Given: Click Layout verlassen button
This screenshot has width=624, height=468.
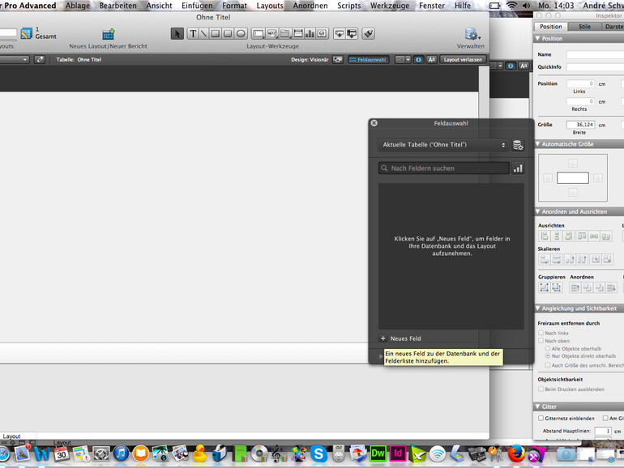Looking at the screenshot, I should click(463, 60).
